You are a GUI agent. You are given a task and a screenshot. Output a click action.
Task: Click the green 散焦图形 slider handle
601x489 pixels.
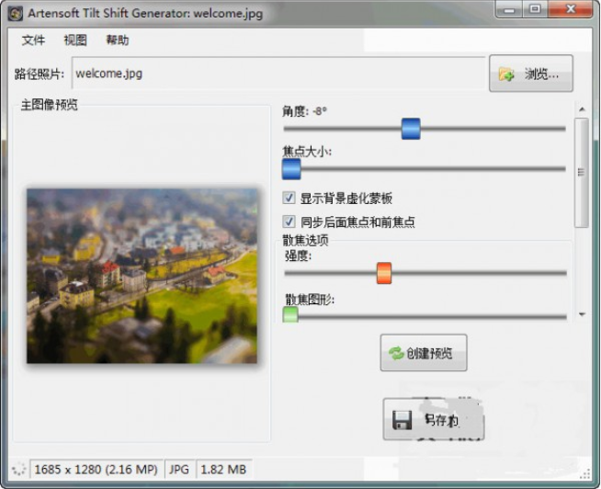click(290, 315)
